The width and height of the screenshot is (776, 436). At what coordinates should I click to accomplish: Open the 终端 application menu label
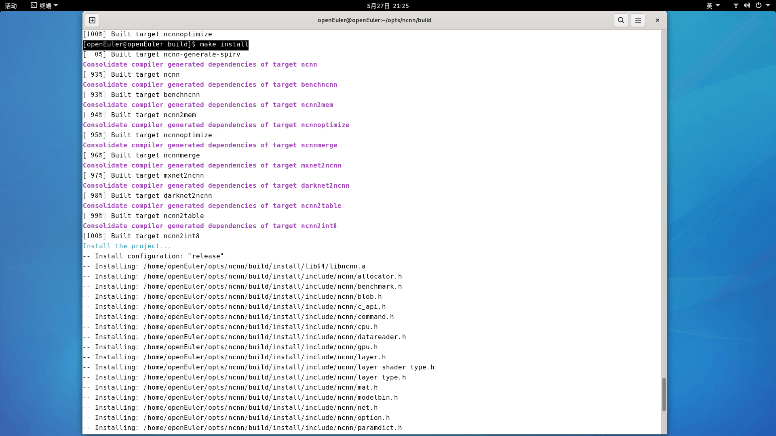tap(45, 6)
